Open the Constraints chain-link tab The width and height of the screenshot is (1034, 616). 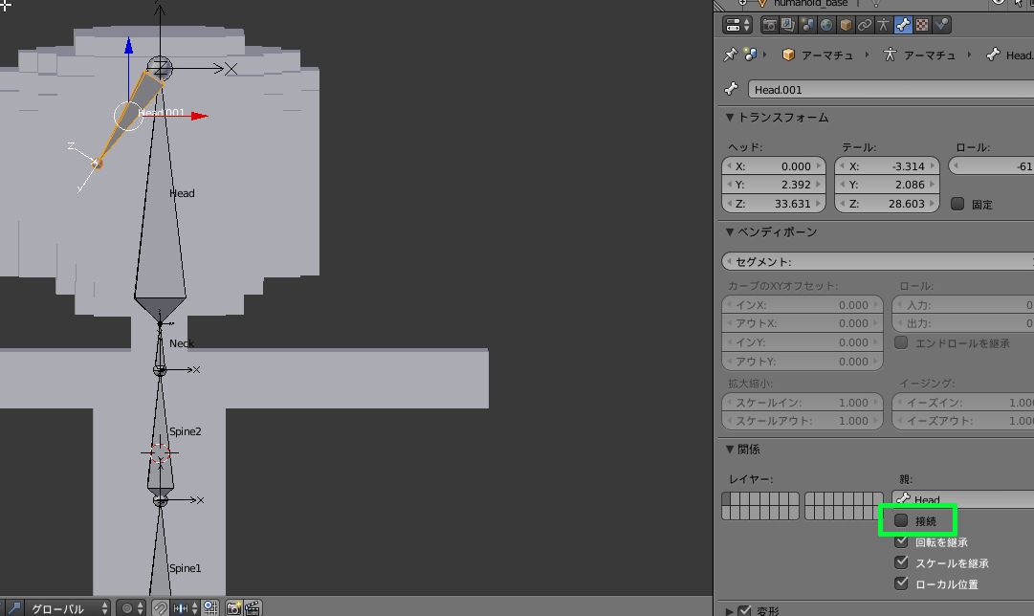coord(865,25)
